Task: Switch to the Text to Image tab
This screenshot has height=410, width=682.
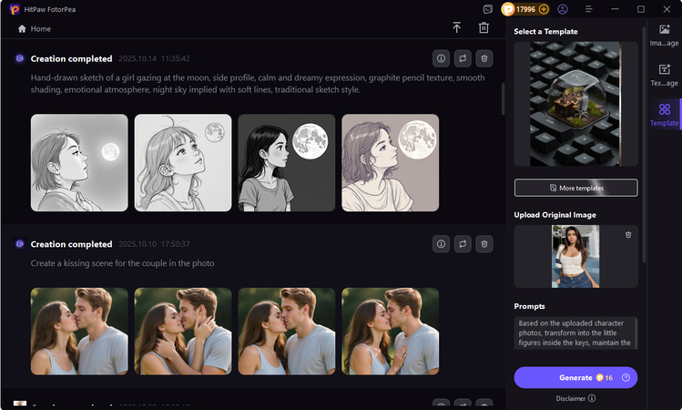Action: (664, 75)
